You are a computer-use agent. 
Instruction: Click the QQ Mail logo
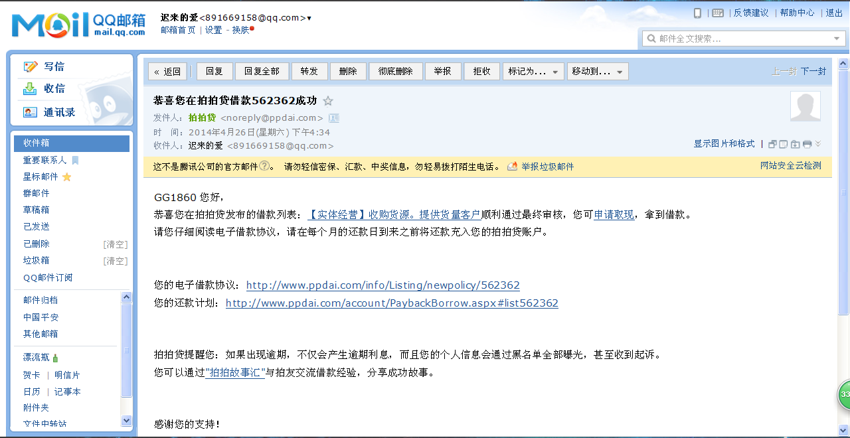78,25
